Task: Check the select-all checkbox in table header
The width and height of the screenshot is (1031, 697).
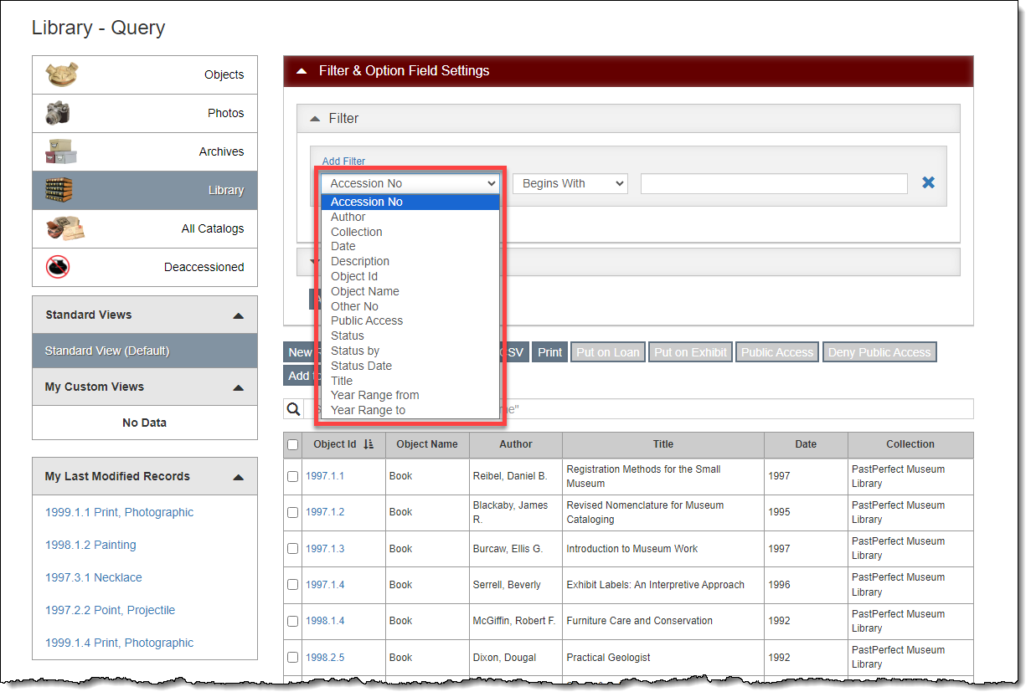Action: (x=293, y=445)
